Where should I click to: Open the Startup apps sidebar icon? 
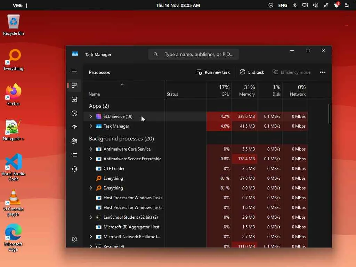click(74, 127)
